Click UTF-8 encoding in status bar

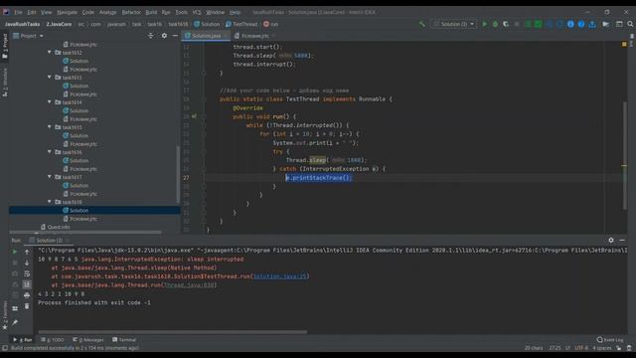[x=580, y=348]
